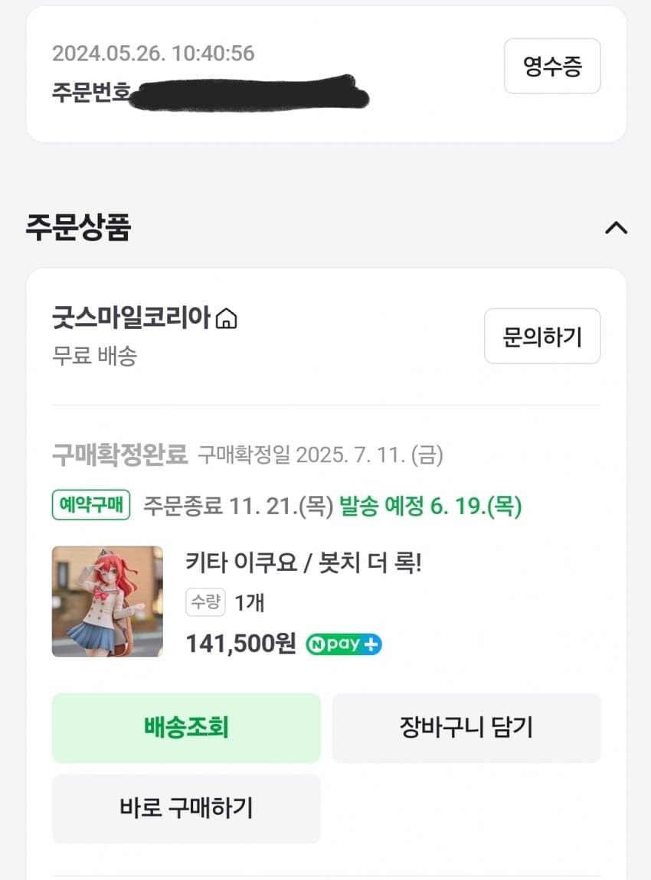Image resolution: width=651 pixels, height=880 pixels.
Task: Click the 수량 quantity label badge
Action: click(x=205, y=602)
